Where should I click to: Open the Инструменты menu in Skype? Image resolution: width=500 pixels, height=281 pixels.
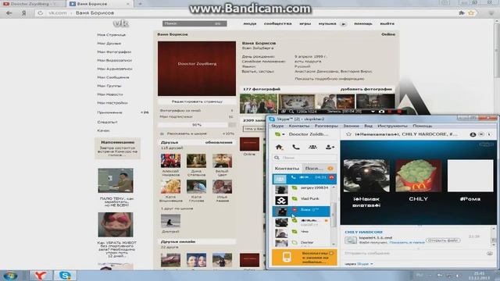coord(392,126)
